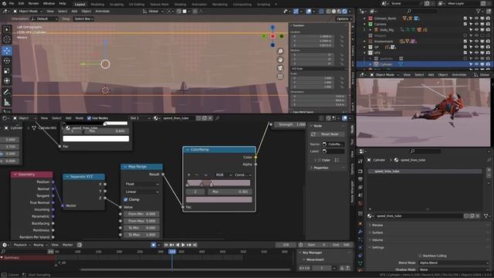Open the viewport Options button

343,19
